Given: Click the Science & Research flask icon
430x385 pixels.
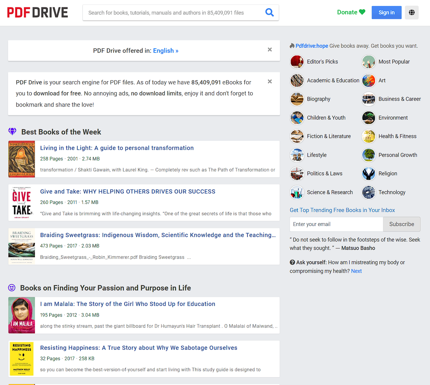Looking at the screenshot, I should click(x=297, y=192).
